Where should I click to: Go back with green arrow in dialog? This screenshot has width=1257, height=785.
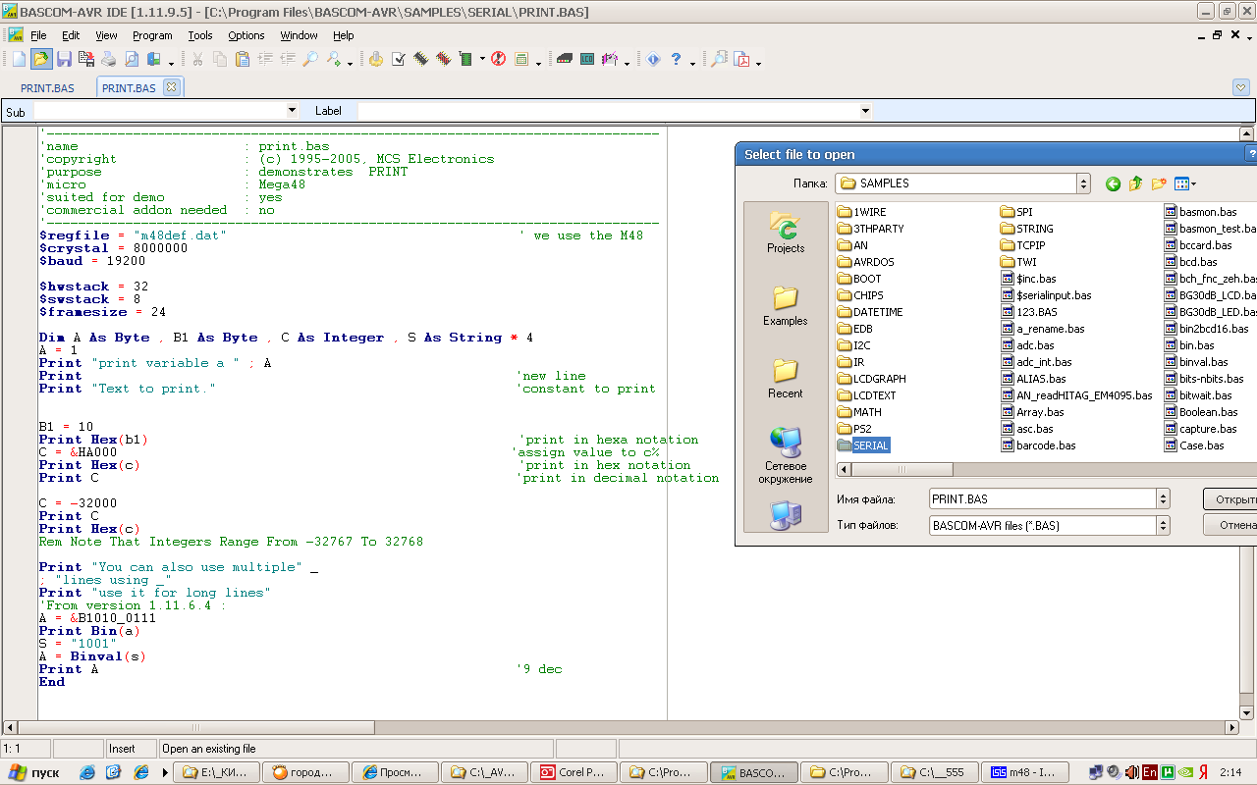pos(1113,183)
